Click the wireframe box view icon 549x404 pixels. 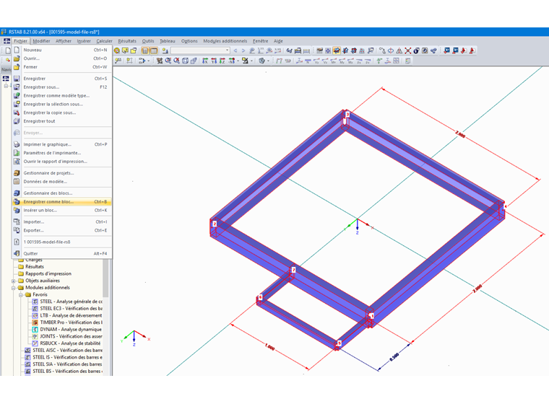pos(185,61)
